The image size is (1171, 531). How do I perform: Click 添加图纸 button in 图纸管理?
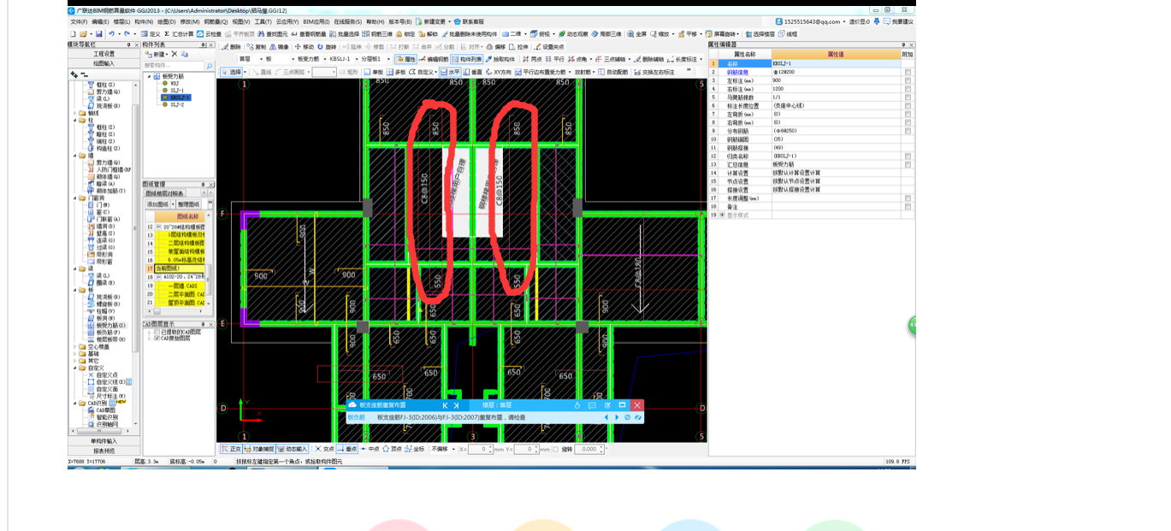(159, 204)
